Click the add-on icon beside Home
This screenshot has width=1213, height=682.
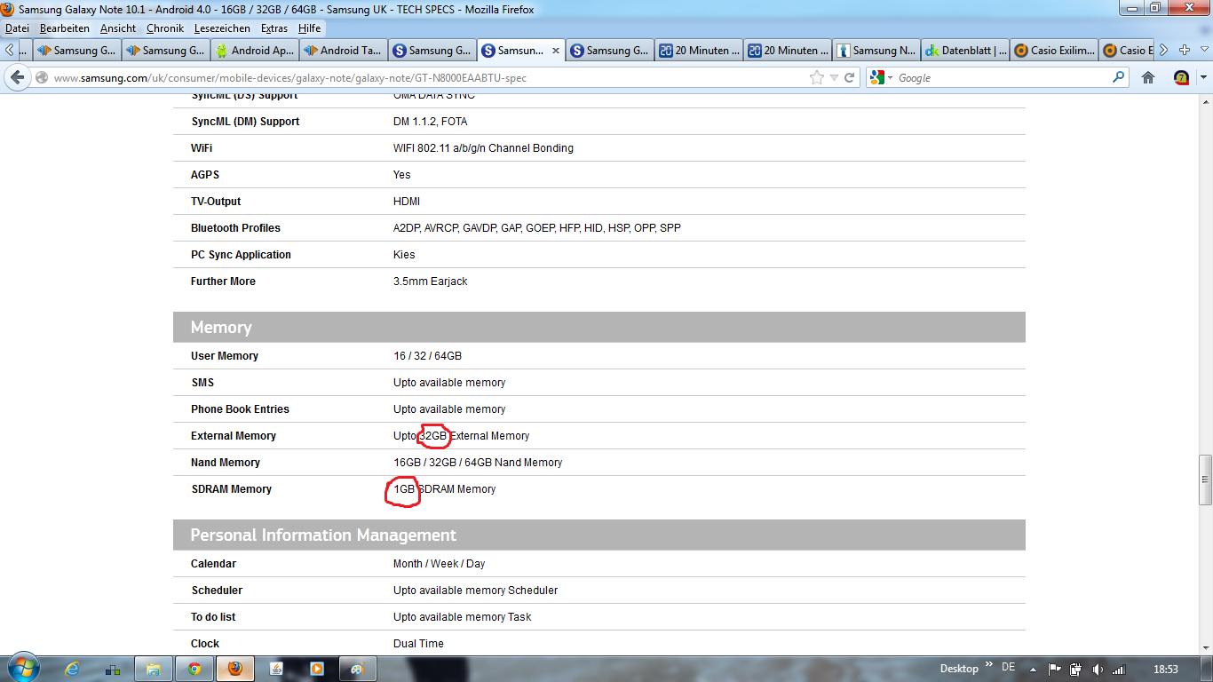click(1181, 78)
